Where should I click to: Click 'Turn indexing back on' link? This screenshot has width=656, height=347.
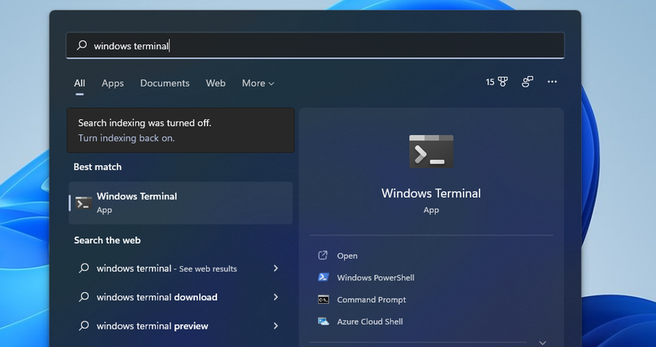(126, 138)
